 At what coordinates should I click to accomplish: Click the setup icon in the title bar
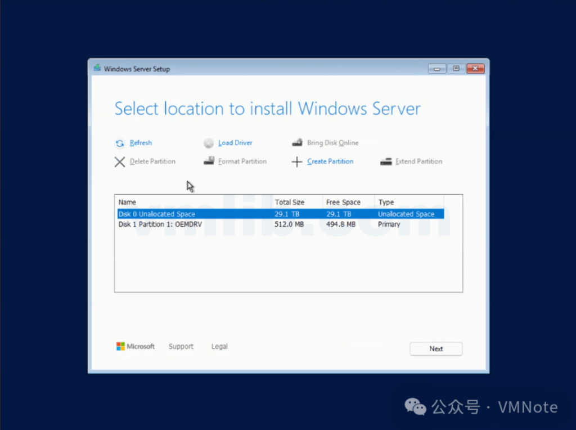tap(96, 68)
